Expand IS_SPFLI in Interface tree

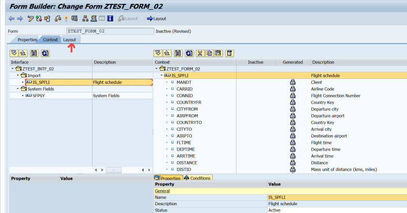[23, 82]
